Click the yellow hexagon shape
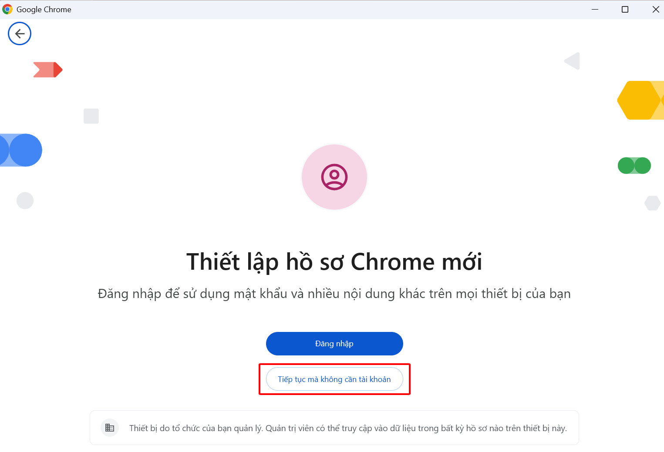664x452 pixels. [638, 100]
